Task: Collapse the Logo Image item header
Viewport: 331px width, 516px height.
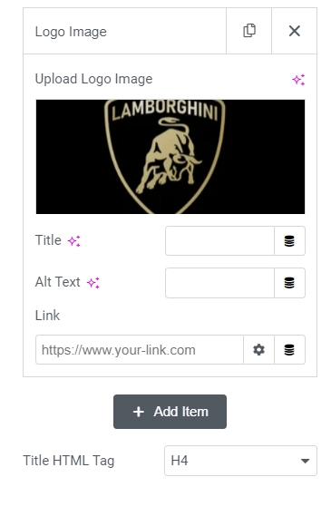Action: [124, 31]
